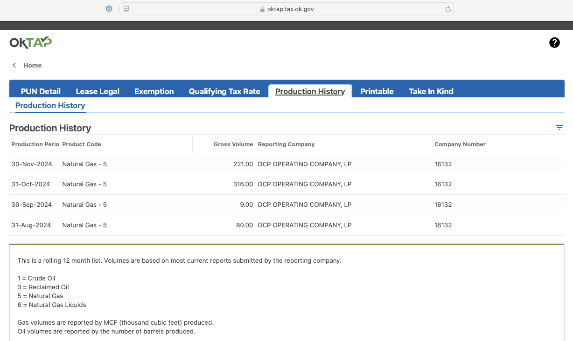Go to the Printable tab
Viewport: 573px width, 341px height.
point(377,91)
